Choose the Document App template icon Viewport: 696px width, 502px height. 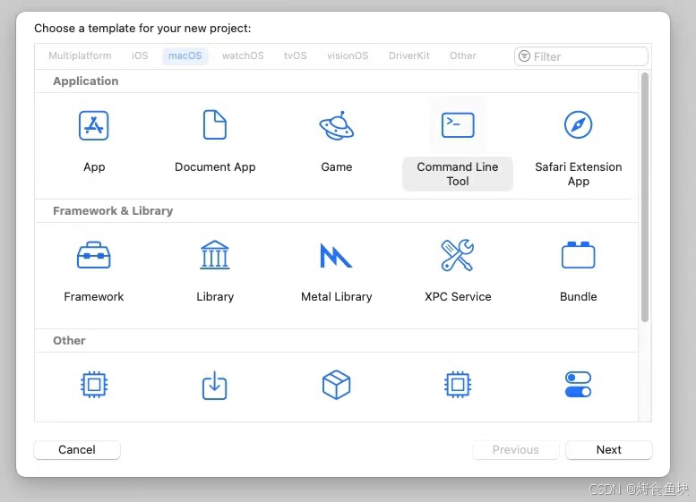coord(215,124)
